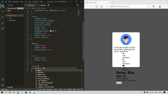Open the Windows Start menu
The image size is (168, 94).
click(x=2, y=92)
